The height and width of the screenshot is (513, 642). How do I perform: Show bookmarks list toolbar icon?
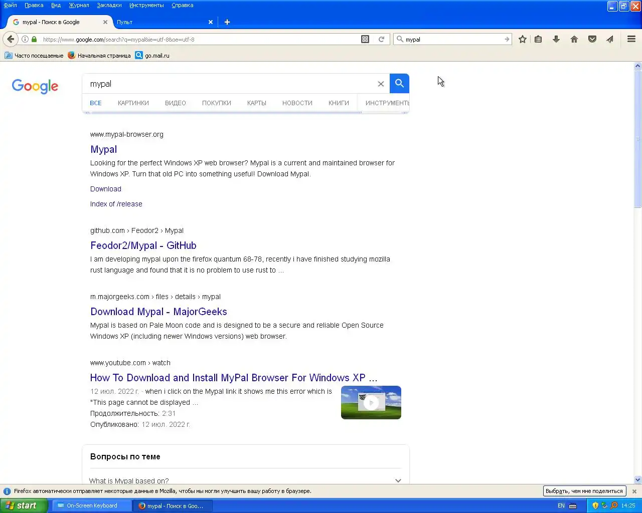tap(538, 39)
